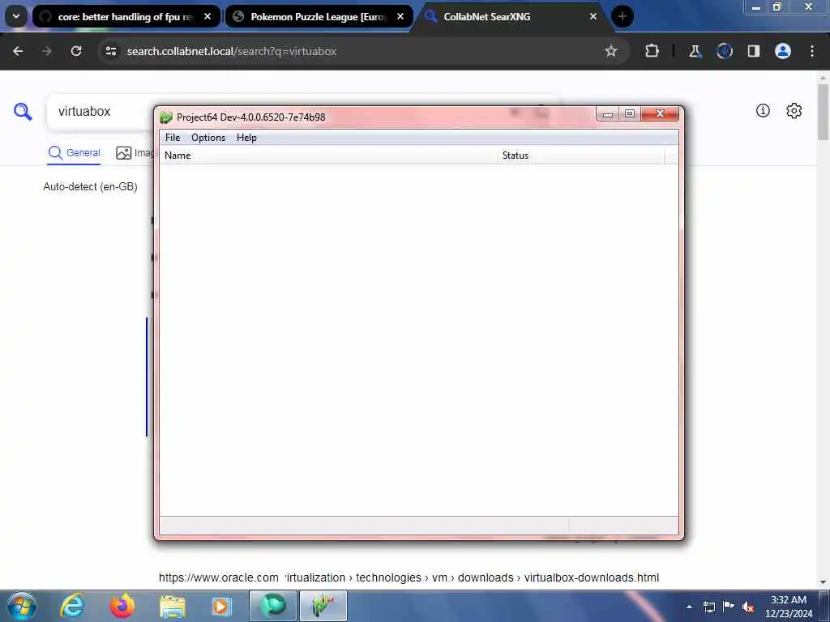Screen dimensions: 830x622
Task: Click the network tray icon
Action: [x=708, y=607]
